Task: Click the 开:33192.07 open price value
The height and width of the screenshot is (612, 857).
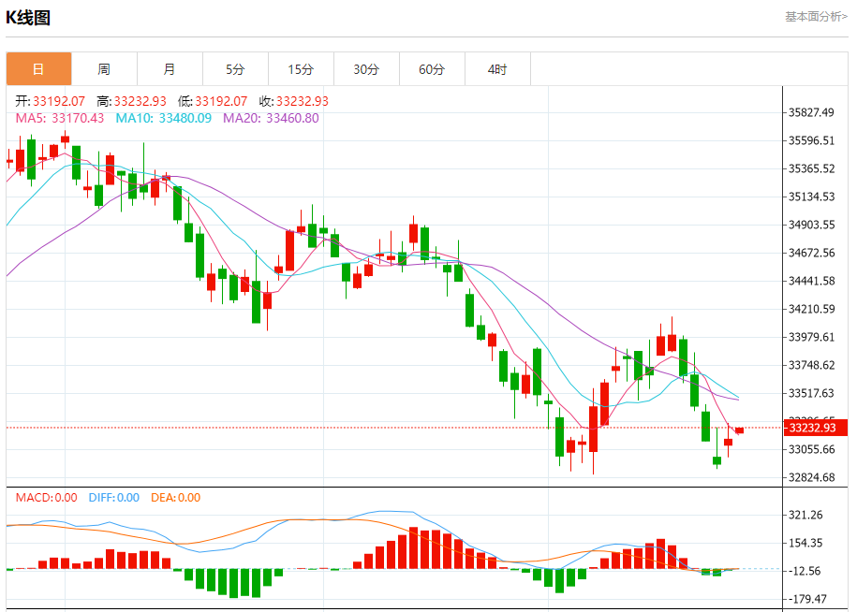Action: coord(50,101)
